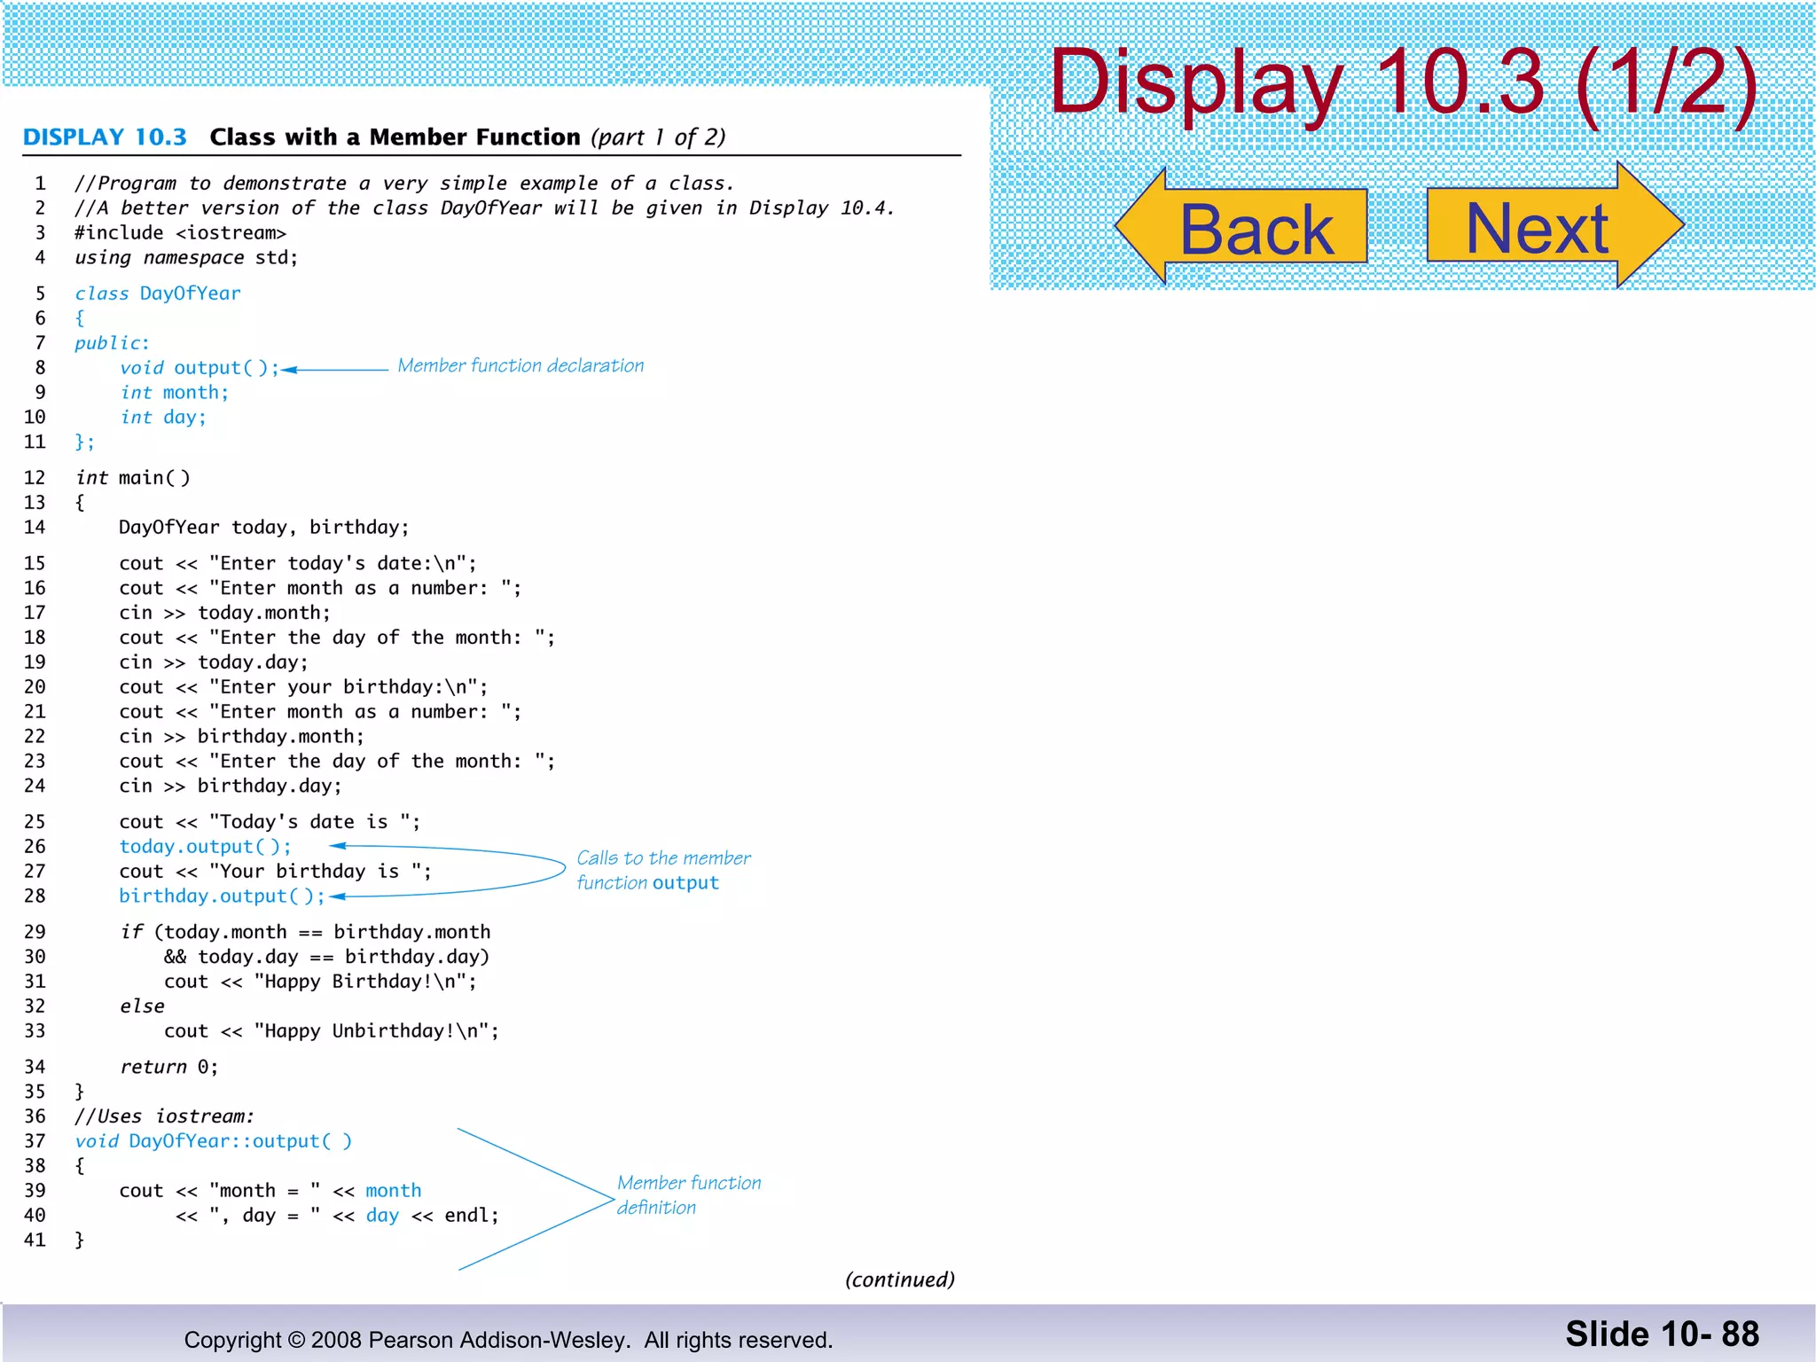The image size is (1816, 1362).
Task: Click the 'int month;' member line
Action: coord(175,393)
